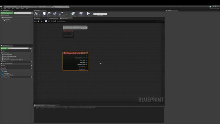Add a new event dispatcher with plus button
The width and height of the screenshot is (220, 124).
point(32,77)
